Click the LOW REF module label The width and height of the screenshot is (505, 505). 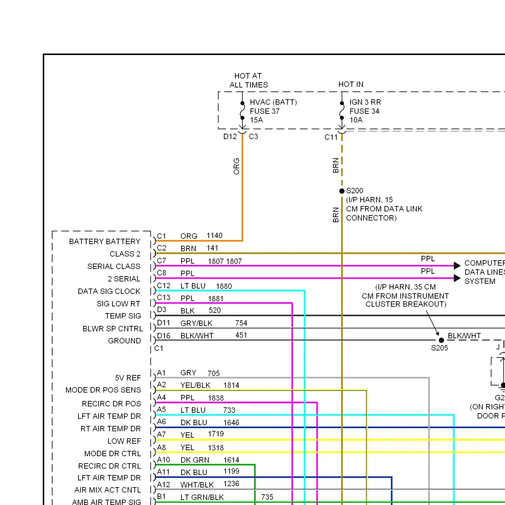tap(124, 441)
